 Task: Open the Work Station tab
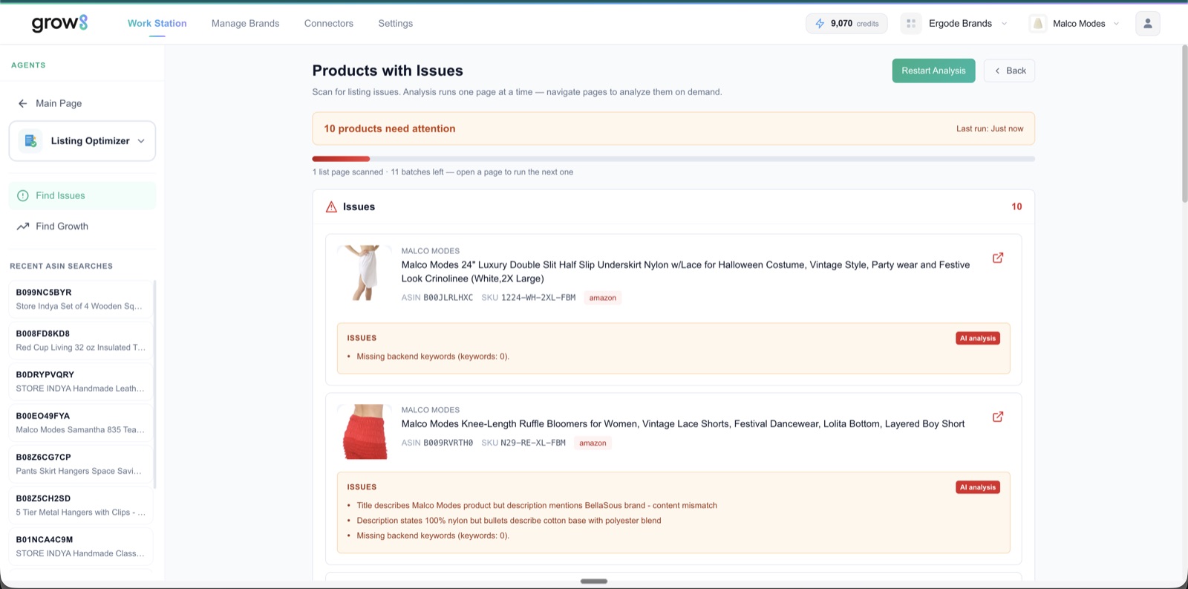157,23
